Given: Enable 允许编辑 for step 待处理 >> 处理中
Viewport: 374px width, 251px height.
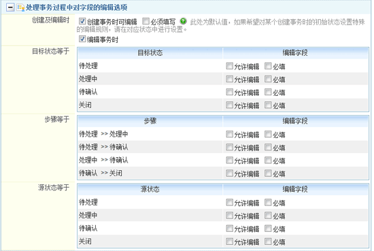Looking at the screenshot, I should (x=229, y=134).
